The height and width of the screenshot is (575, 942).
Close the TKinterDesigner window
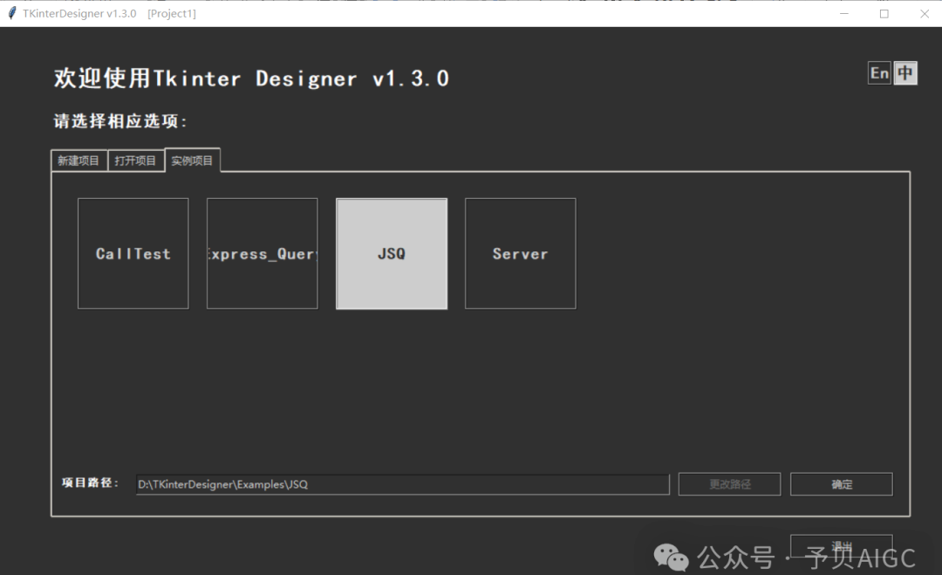tap(924, 13)
